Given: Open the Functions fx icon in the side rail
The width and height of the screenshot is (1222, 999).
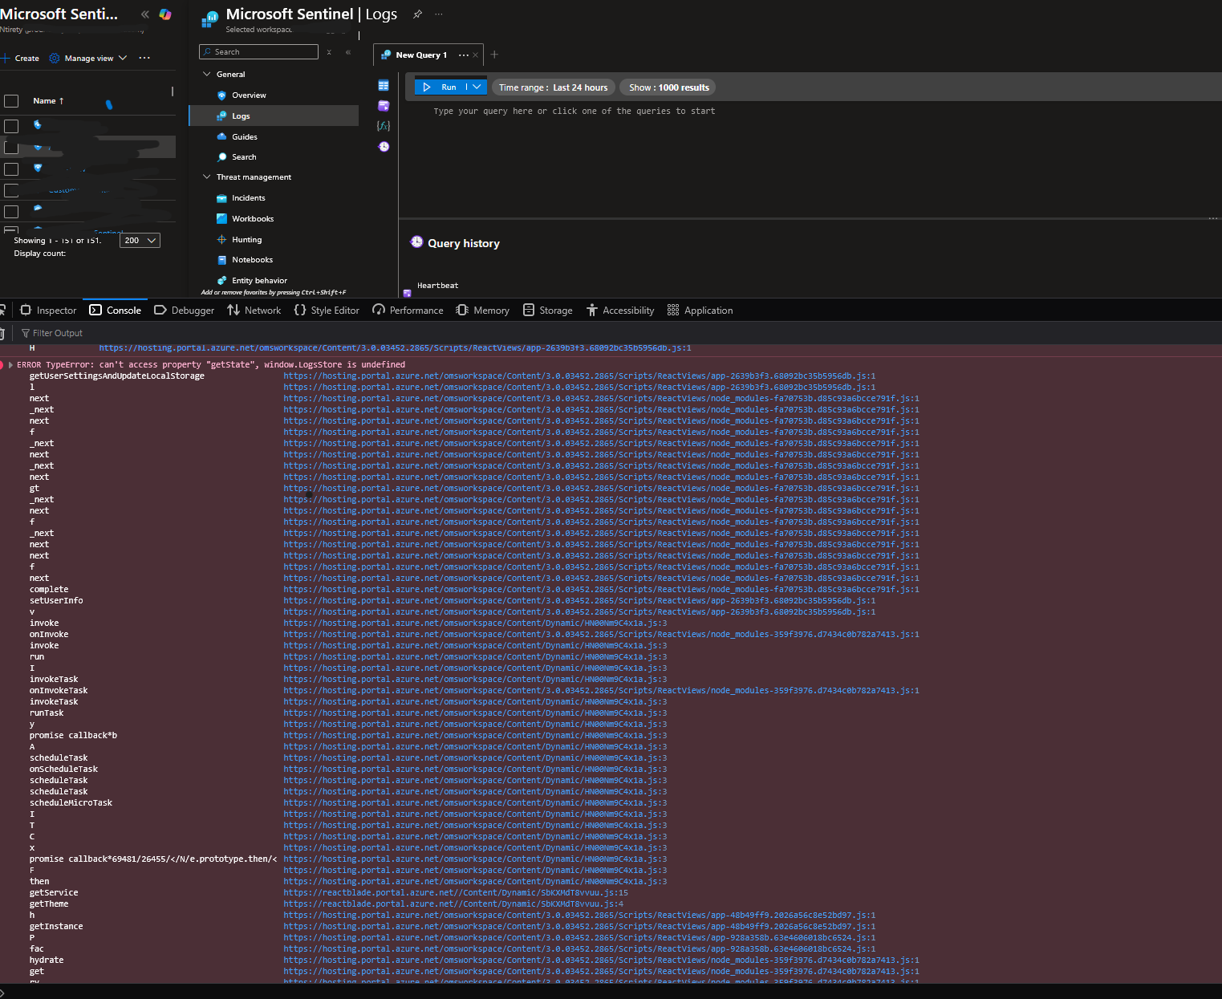Looking at the screenshot, I should [x=384, y=126].
